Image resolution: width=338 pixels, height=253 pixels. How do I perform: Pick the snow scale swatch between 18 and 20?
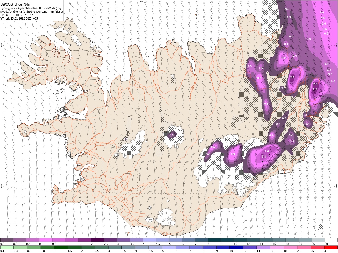pos(292,240)
